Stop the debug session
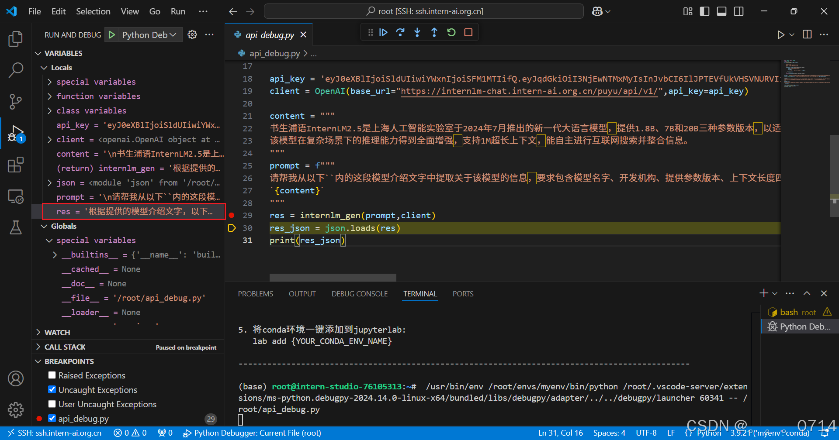The image size is (839, 440). click(468, 32)
